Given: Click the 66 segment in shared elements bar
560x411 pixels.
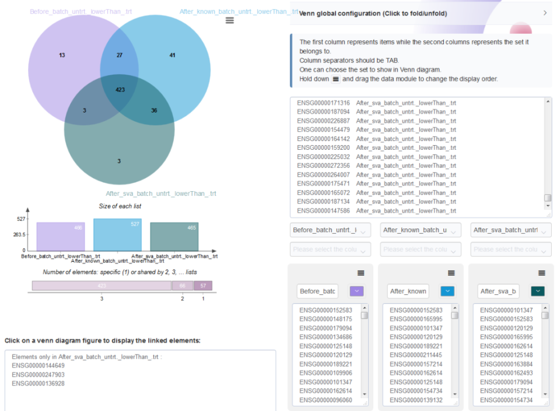Looking at the screenshot, I should [183, 286].
